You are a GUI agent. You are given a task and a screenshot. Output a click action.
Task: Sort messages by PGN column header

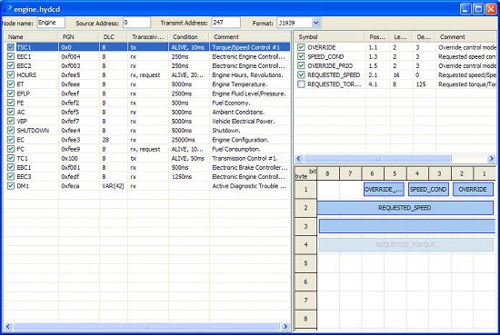[79, 36]
